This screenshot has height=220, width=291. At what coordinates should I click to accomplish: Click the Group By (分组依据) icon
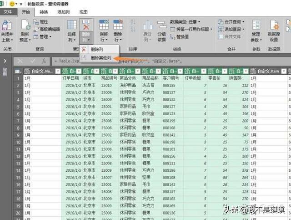point(162,25)
